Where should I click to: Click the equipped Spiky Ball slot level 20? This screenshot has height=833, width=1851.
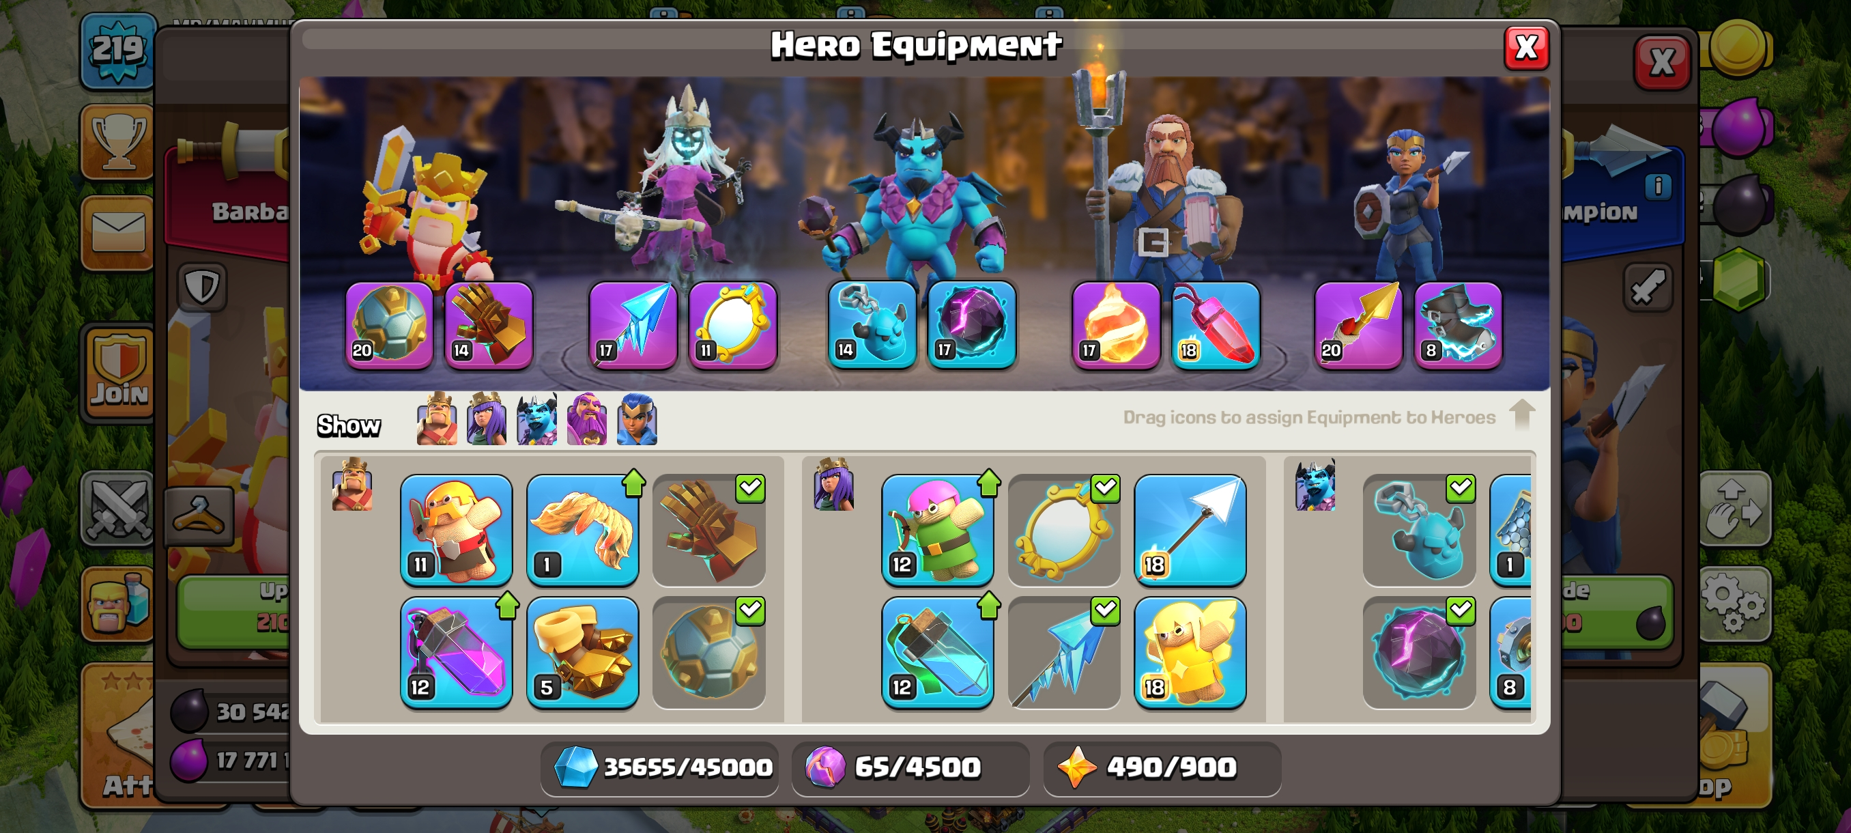389,325
